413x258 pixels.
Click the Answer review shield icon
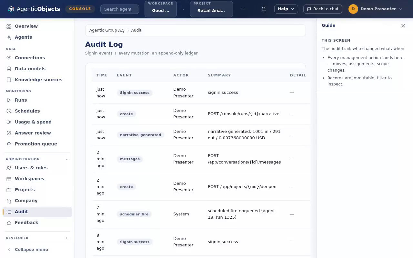tap(9, 133)
